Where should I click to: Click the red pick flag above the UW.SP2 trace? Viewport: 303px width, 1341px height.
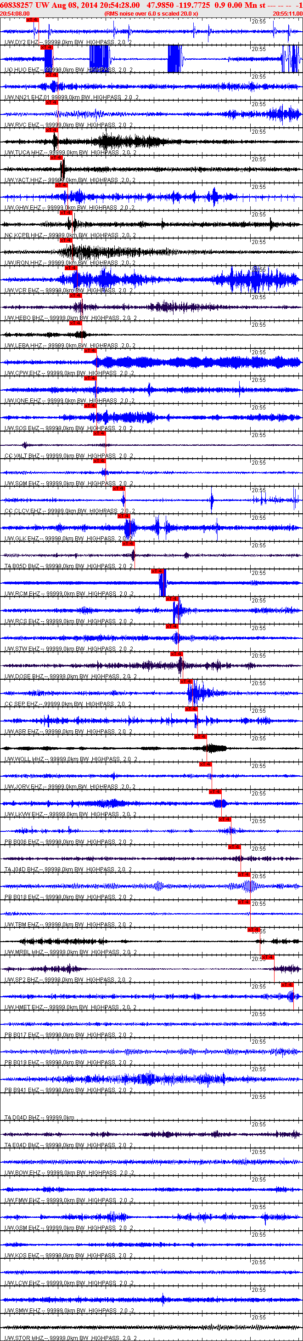click(x=268, y=957)
